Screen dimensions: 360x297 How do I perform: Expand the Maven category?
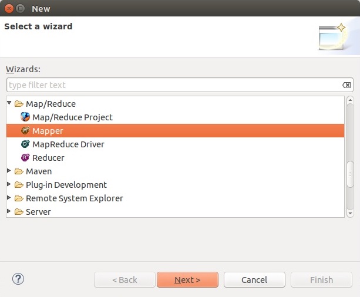(x=9, y=171)
